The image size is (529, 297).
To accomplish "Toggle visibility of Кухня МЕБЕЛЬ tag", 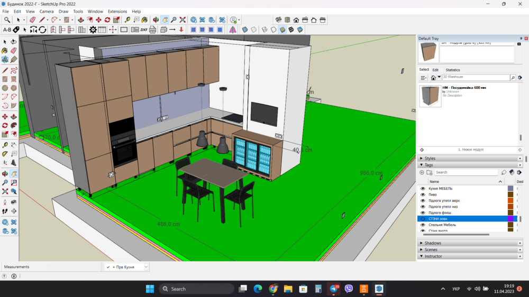I will point(423,189).
